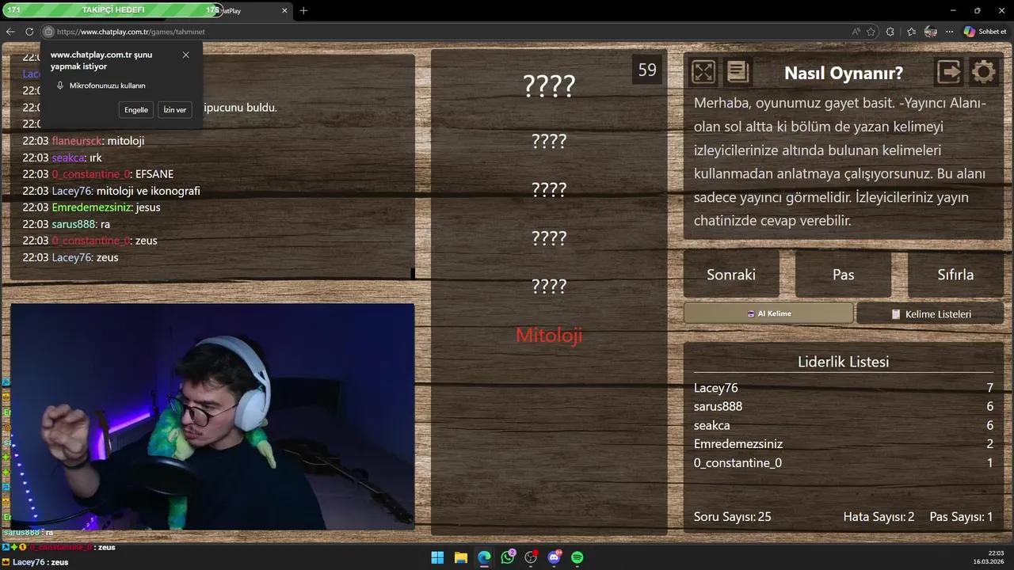Open File Explorer from taskbar
The image size is (1014, 570).
460,557
